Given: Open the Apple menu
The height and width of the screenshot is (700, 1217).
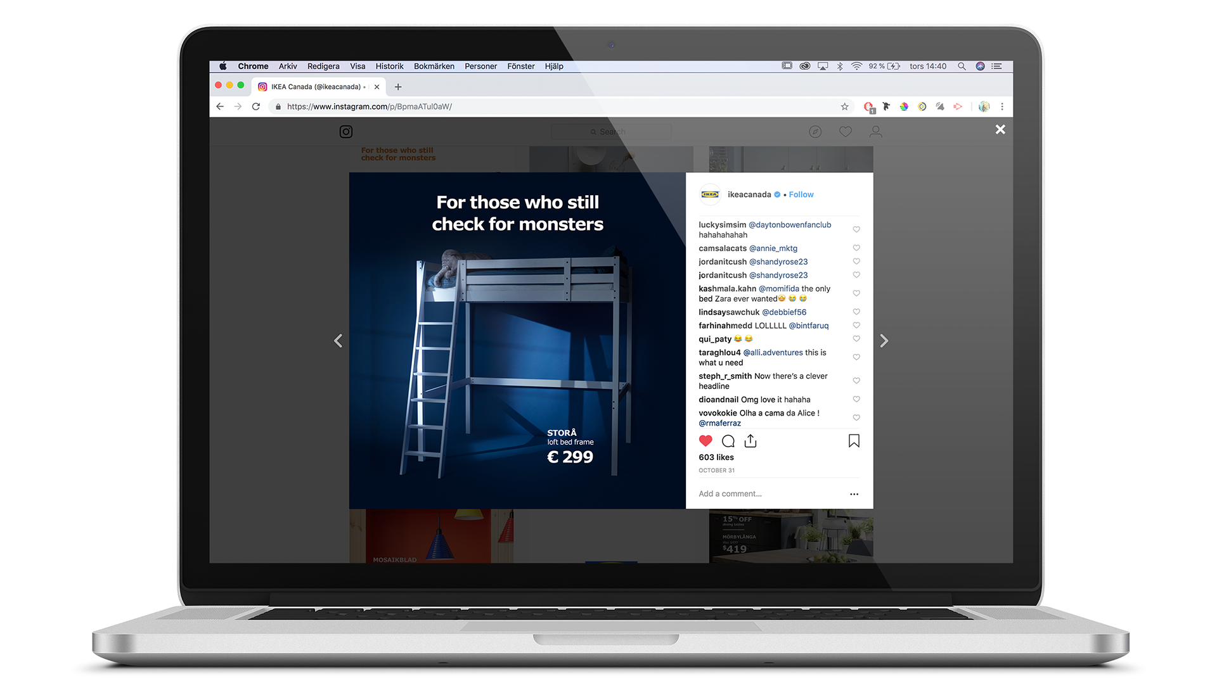Looking at the screenshot, I should point(223,66).
